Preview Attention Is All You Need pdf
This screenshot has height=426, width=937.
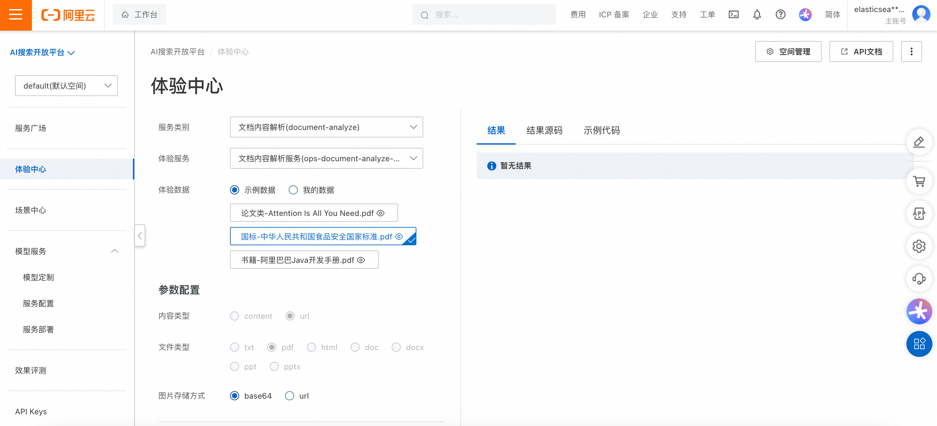click(381, 213)
